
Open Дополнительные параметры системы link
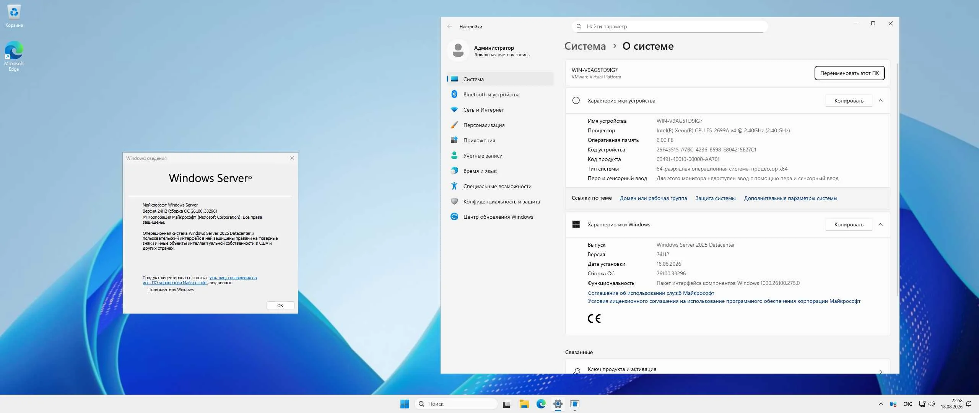tap(790, 198)
